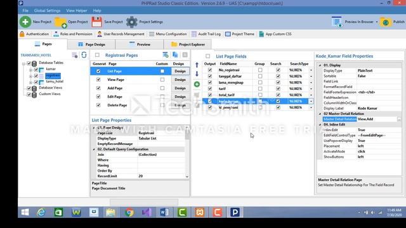Click the New Project plus icon

tap(25, 22)
